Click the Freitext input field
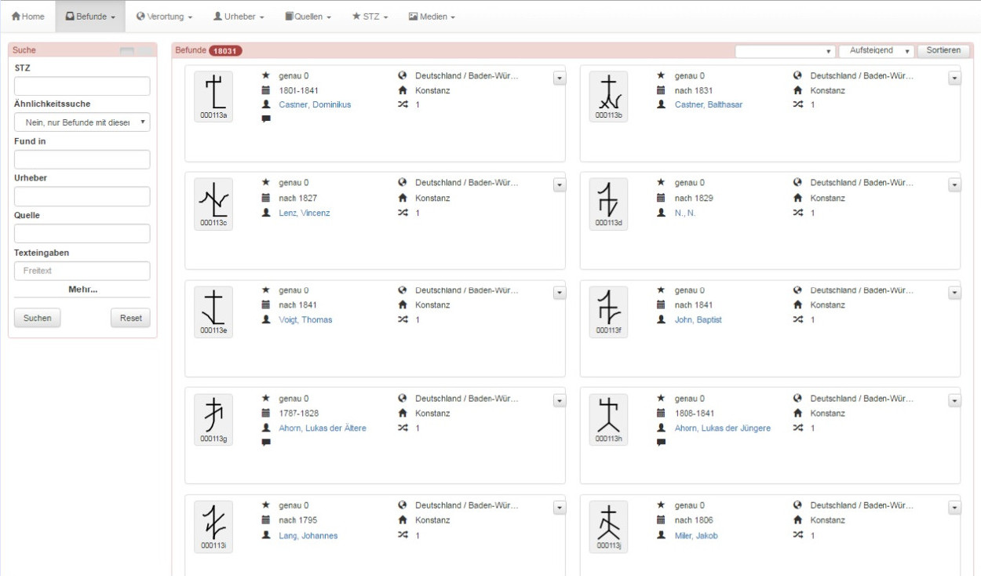981x576 pixels. [x=82, y=271]
